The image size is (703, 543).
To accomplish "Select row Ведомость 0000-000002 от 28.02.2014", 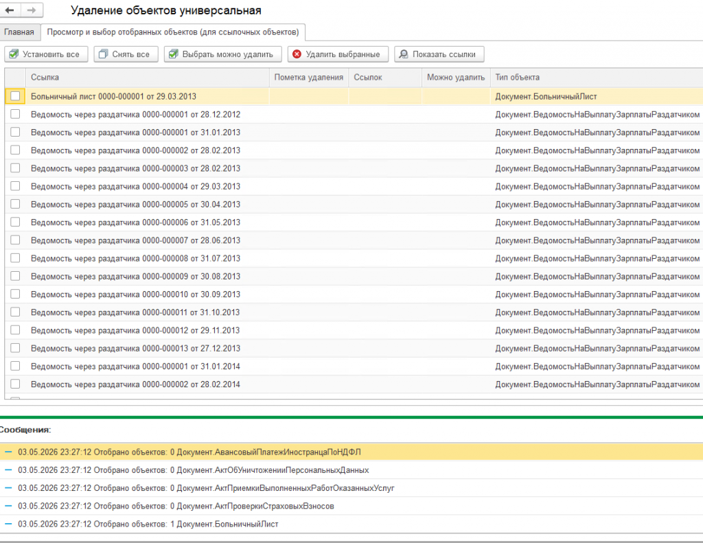I will click(354, 384).
